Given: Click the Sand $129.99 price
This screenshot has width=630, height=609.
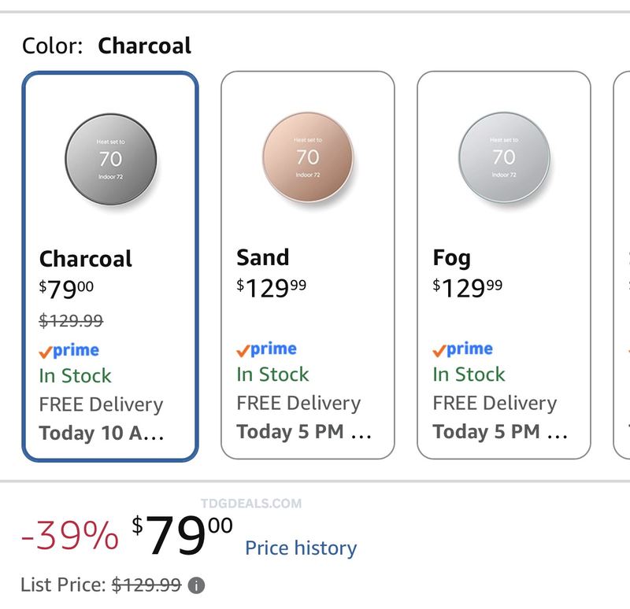Looking at the screenshot, I should 271,287.
